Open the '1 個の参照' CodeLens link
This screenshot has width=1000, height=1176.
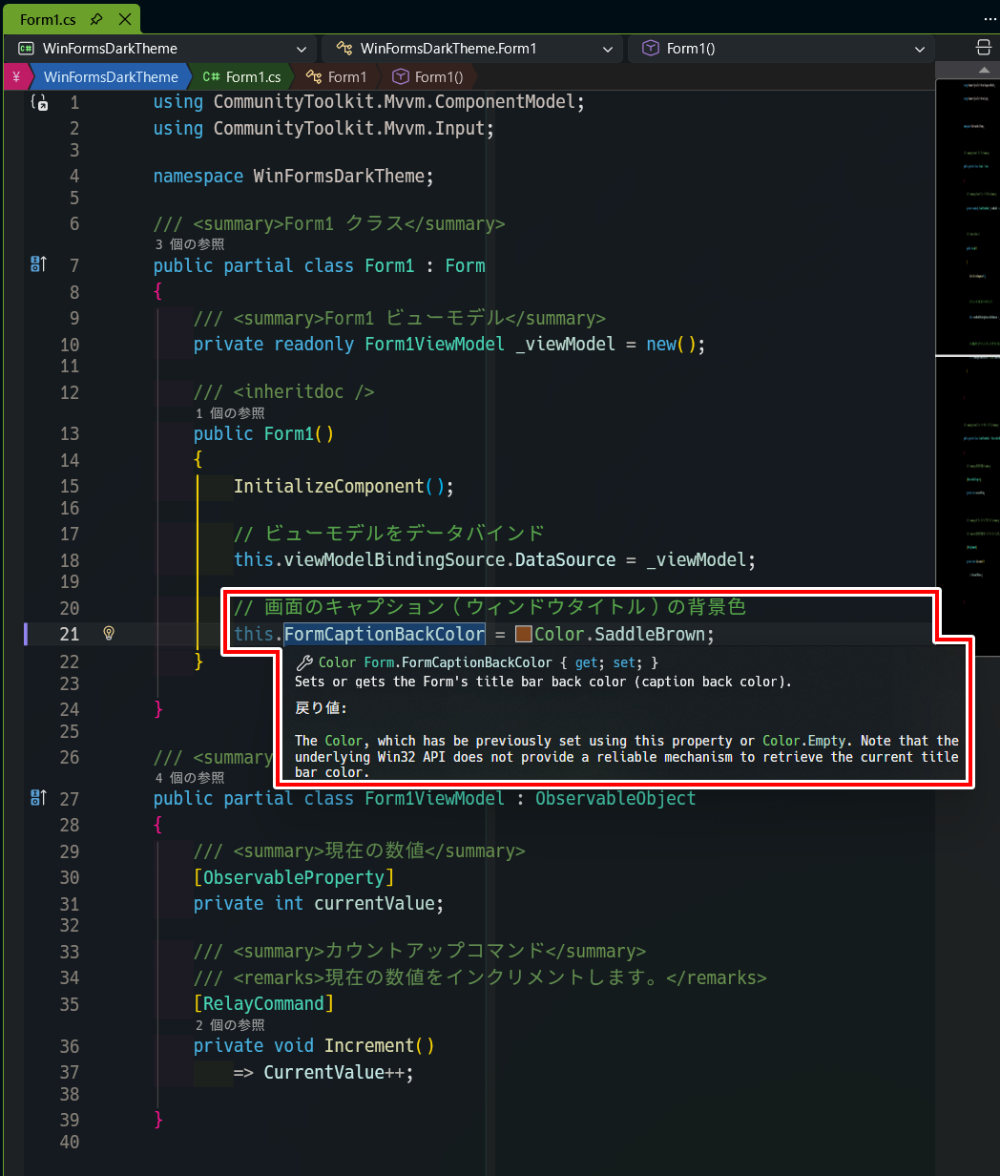(230, 412)
